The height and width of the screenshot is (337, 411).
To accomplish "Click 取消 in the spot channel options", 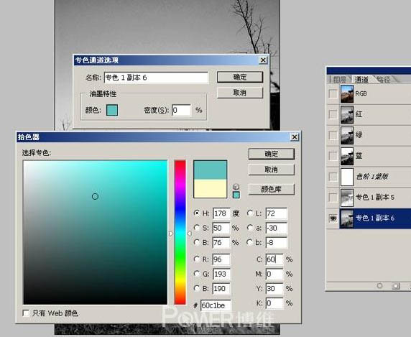I will 240,93.
